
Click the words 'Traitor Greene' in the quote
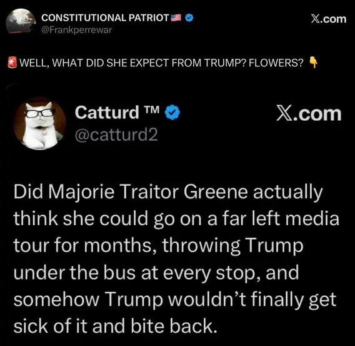click(x=183, y=191)
